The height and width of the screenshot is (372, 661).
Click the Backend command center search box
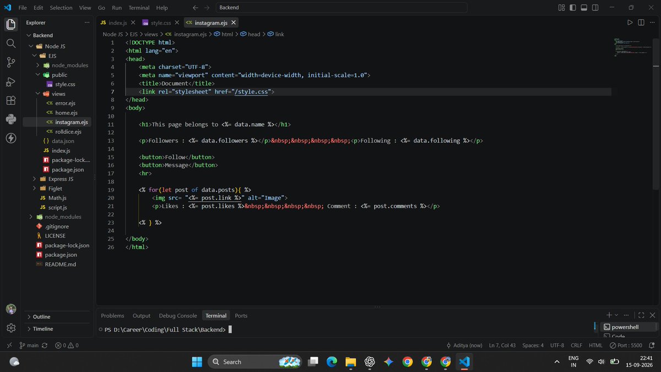(x=341, y=8)
